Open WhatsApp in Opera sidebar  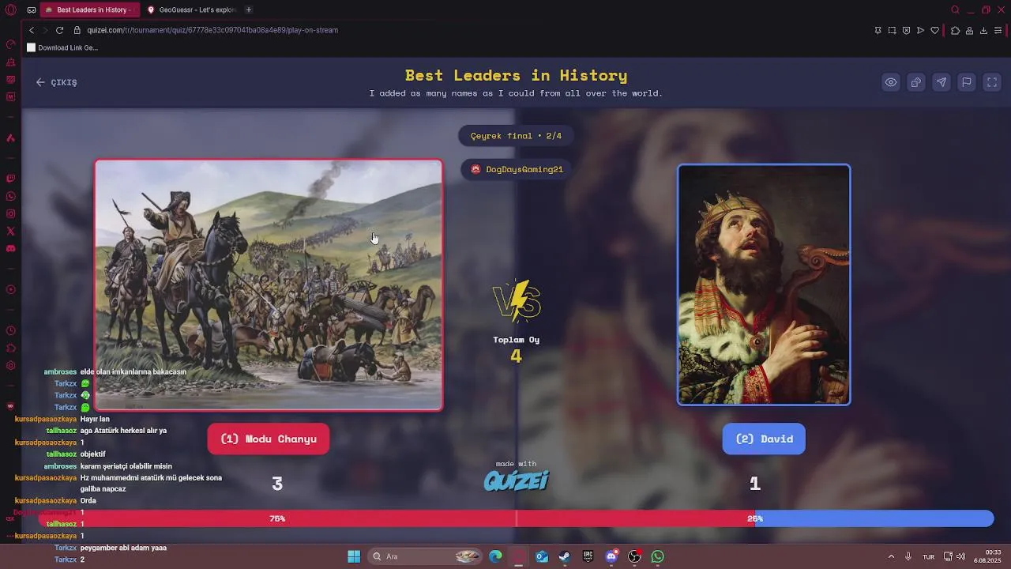(x=10, y=196)
